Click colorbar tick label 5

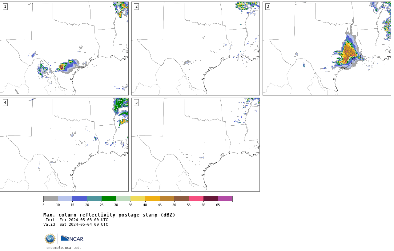pyautogui.click(x=43, y=205)
